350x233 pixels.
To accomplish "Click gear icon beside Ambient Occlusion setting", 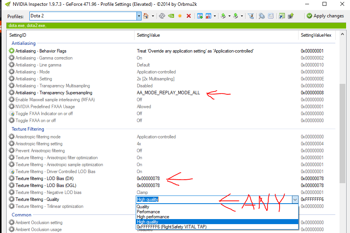I will click(12, 223).
